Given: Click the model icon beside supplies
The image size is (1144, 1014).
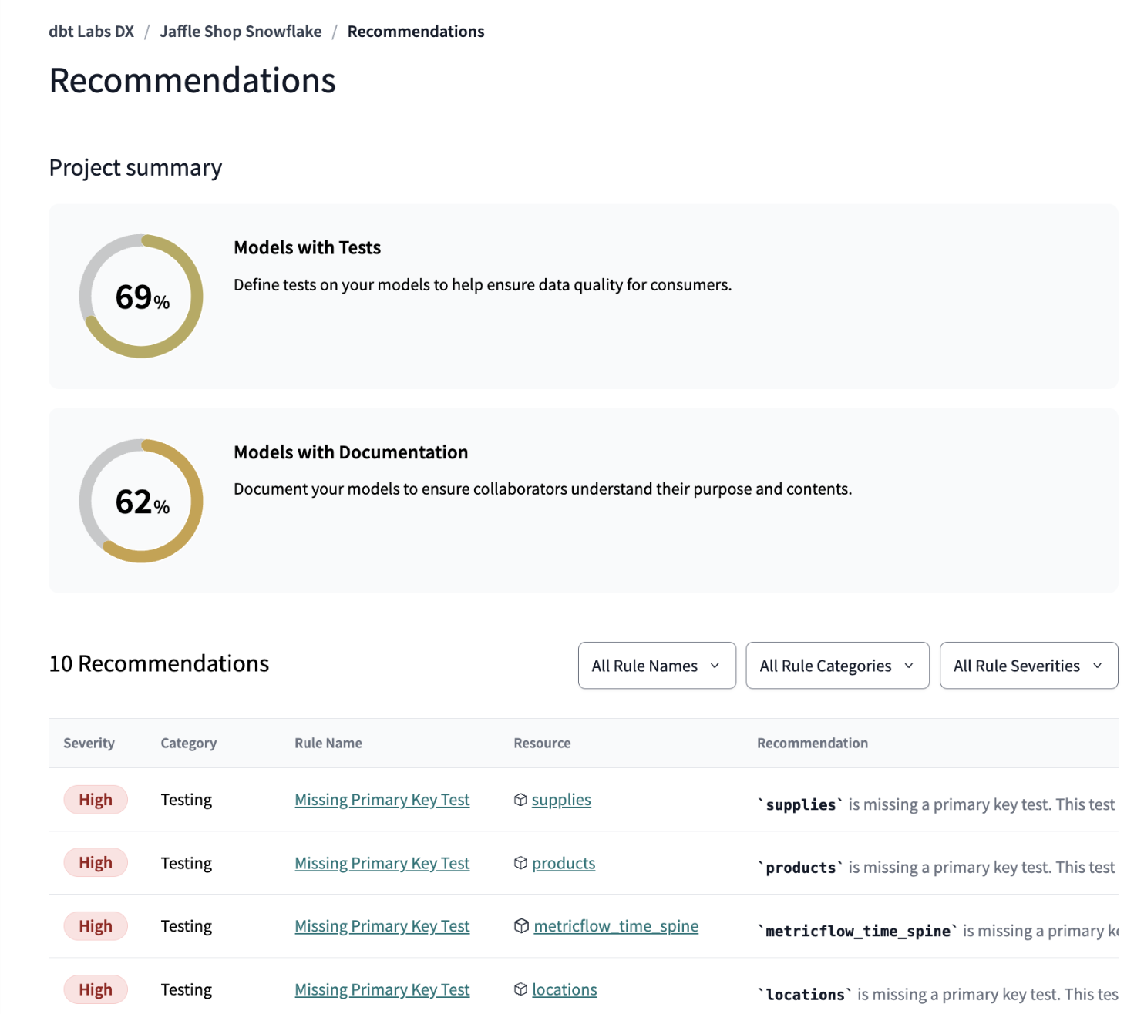Looking at the screenshot, I should click(522, 799).
